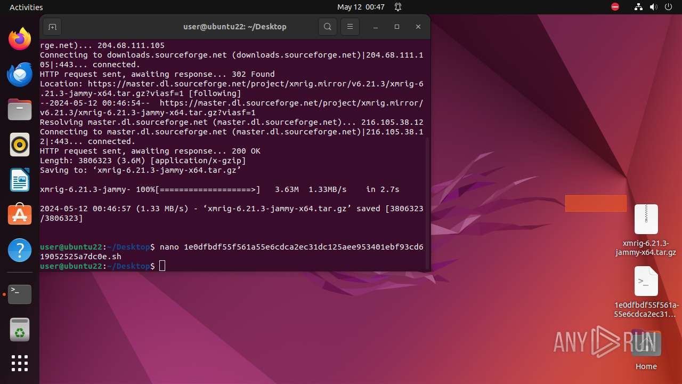Click terminal search icon
This screenshot has height=384, width=682.
tap(328, 27)
